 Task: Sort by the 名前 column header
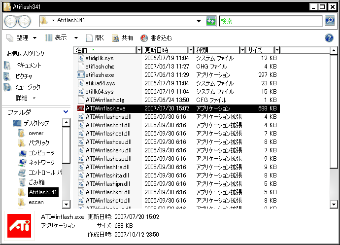tap(105, 50)
